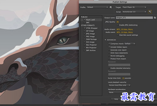
Task: Click Script time limit value 15
Action: [123, 78]
